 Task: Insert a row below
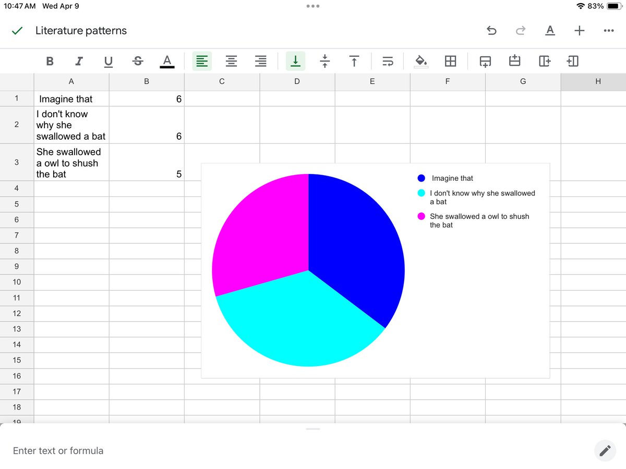point(485,61)
